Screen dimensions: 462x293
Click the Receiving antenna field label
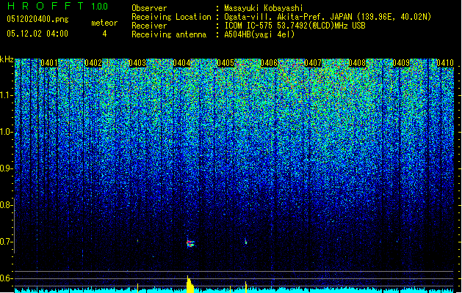(x=169, y=34)
